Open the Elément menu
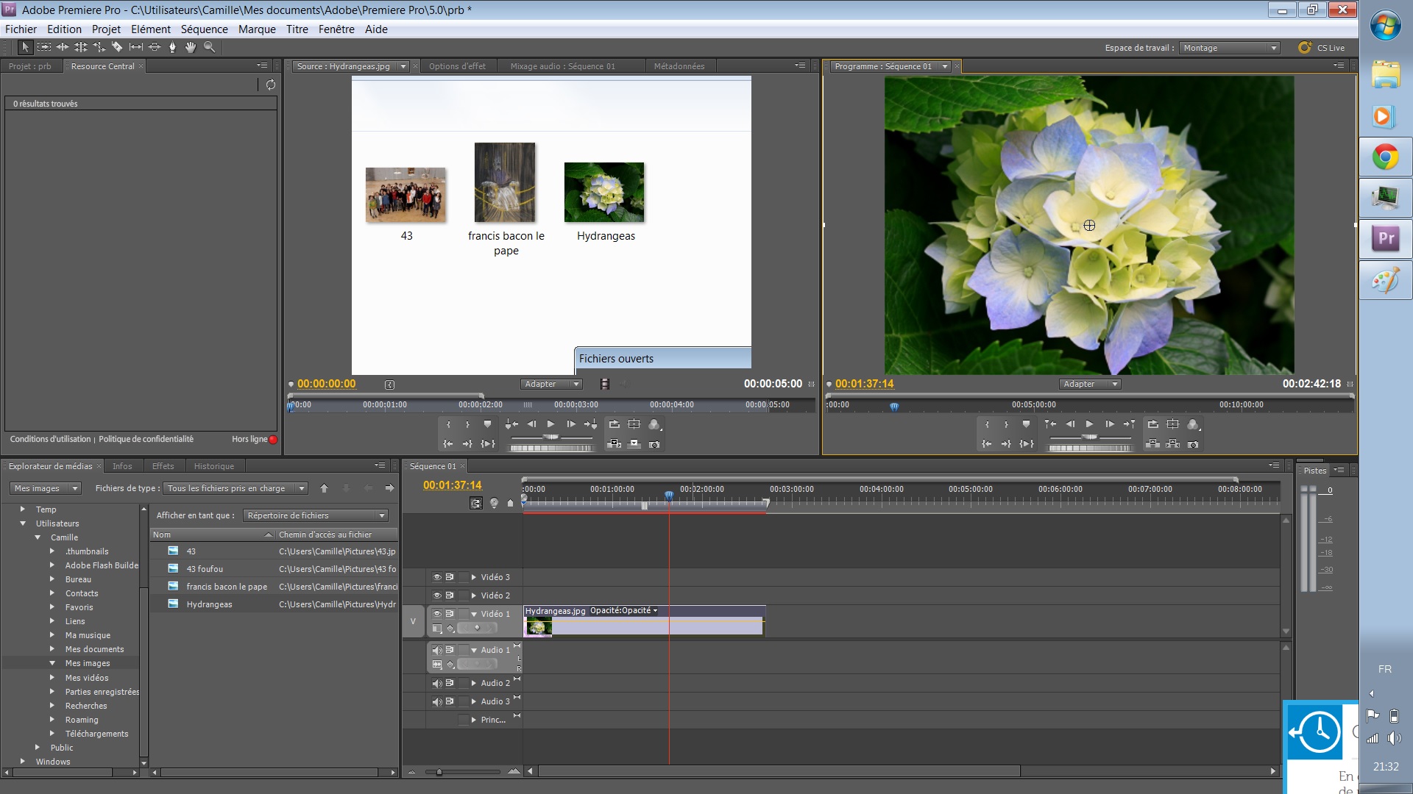1413x794 pixels. point(150,29)
